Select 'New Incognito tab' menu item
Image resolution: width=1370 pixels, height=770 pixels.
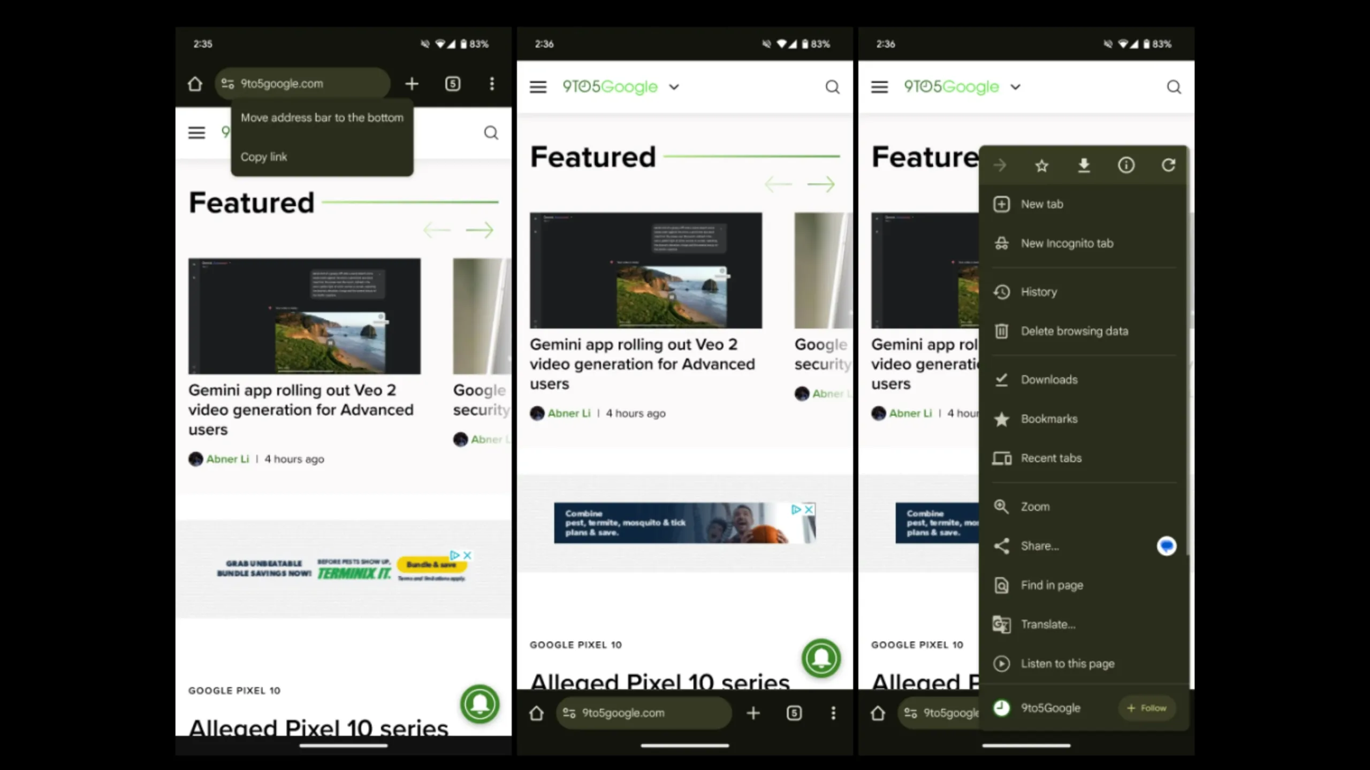[1083, 243]
